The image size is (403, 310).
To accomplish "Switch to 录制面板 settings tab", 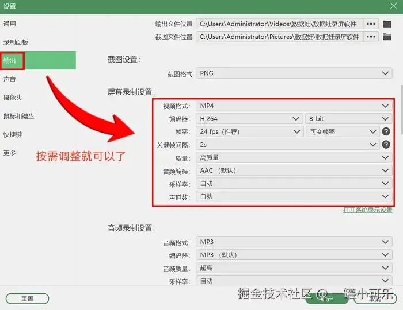I will [38, 42].
